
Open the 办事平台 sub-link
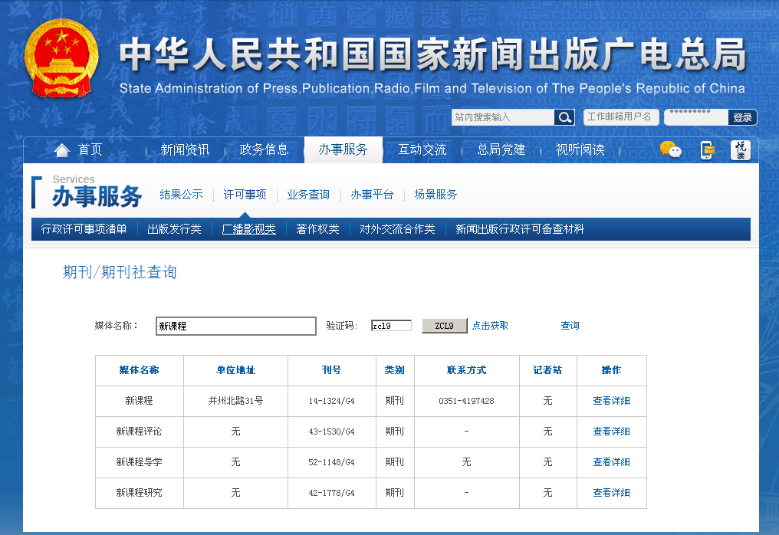point(372,195)
